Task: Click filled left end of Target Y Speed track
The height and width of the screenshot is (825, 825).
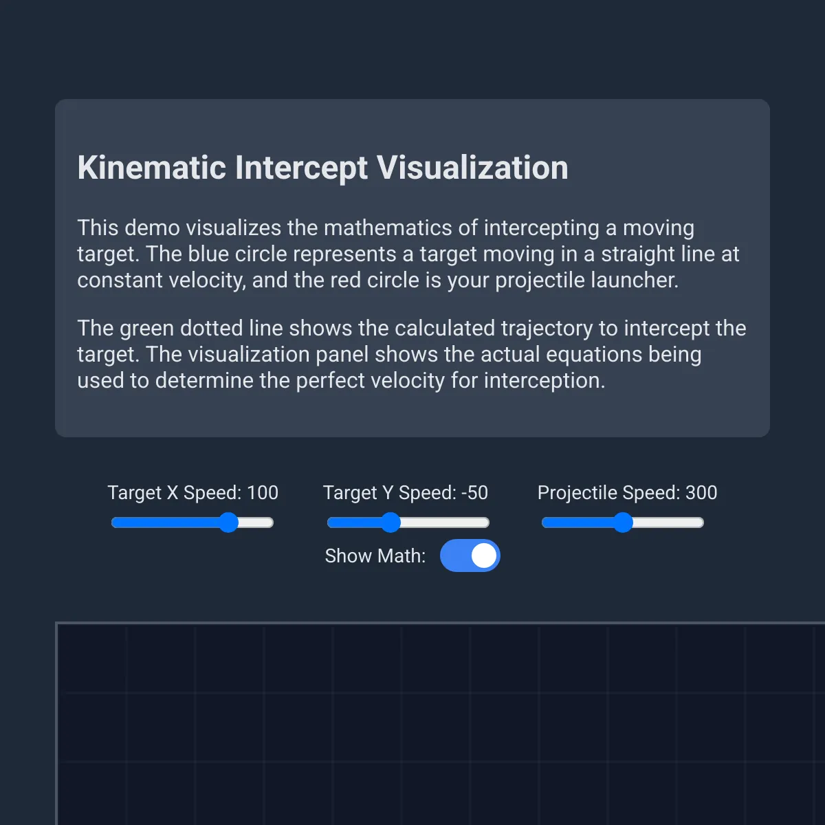Action: click(338, 522)
